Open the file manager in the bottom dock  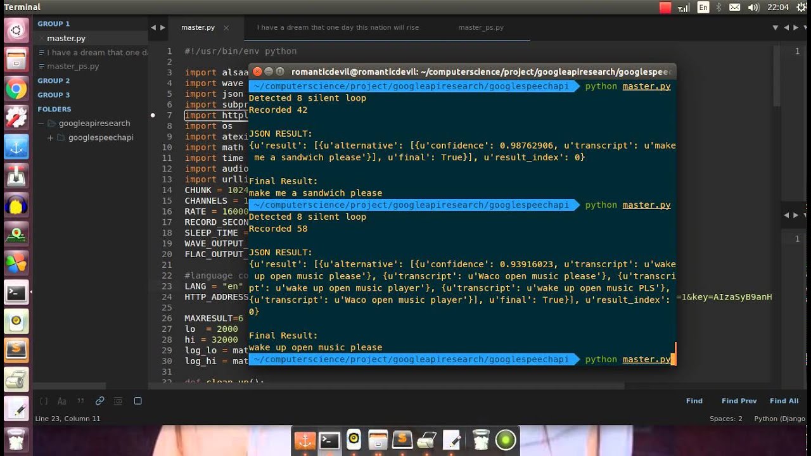[378, 440]
